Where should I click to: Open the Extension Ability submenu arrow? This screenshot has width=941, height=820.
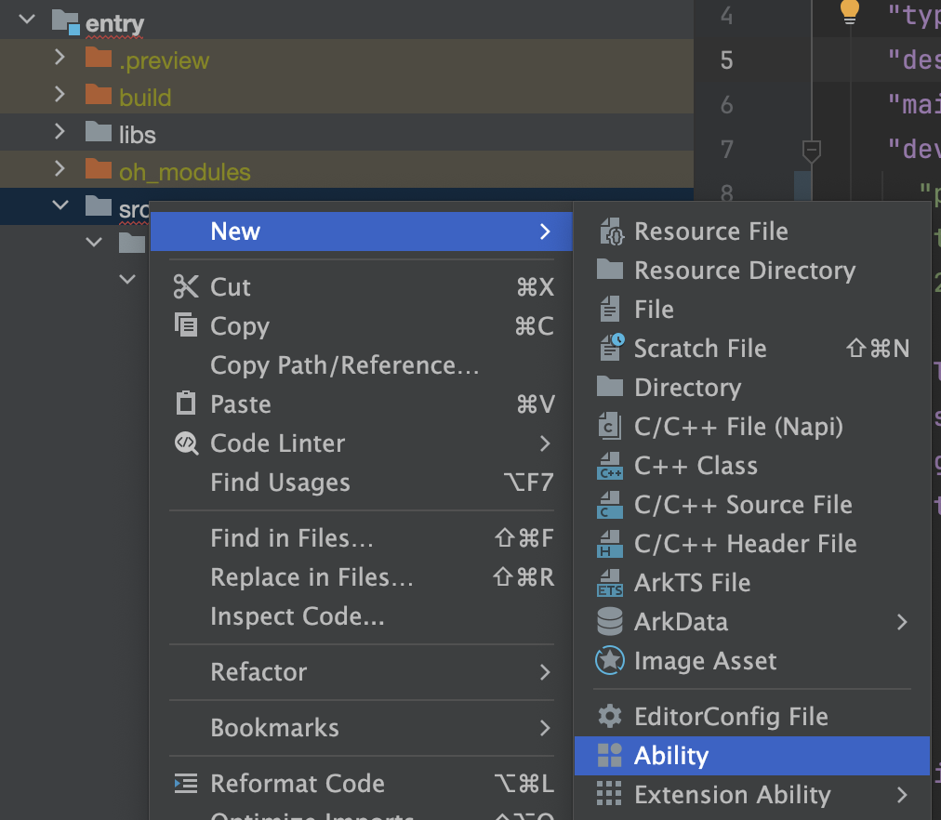tap(902, 795)
